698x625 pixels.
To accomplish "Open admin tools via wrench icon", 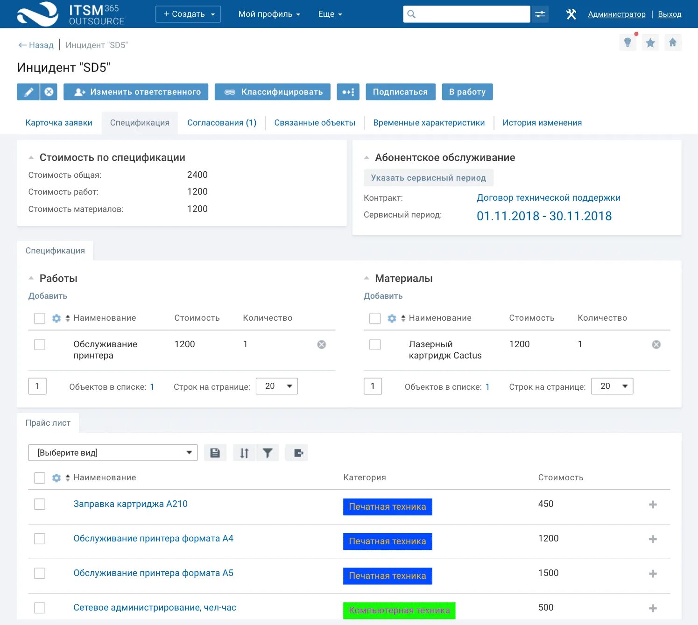I will 571,14.
